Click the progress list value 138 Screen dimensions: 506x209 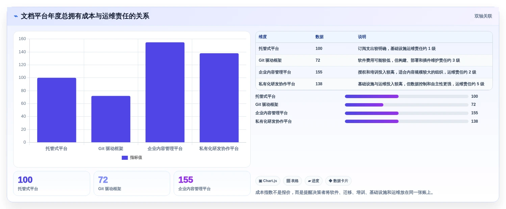pyautogui.click(x=475, y=121)
